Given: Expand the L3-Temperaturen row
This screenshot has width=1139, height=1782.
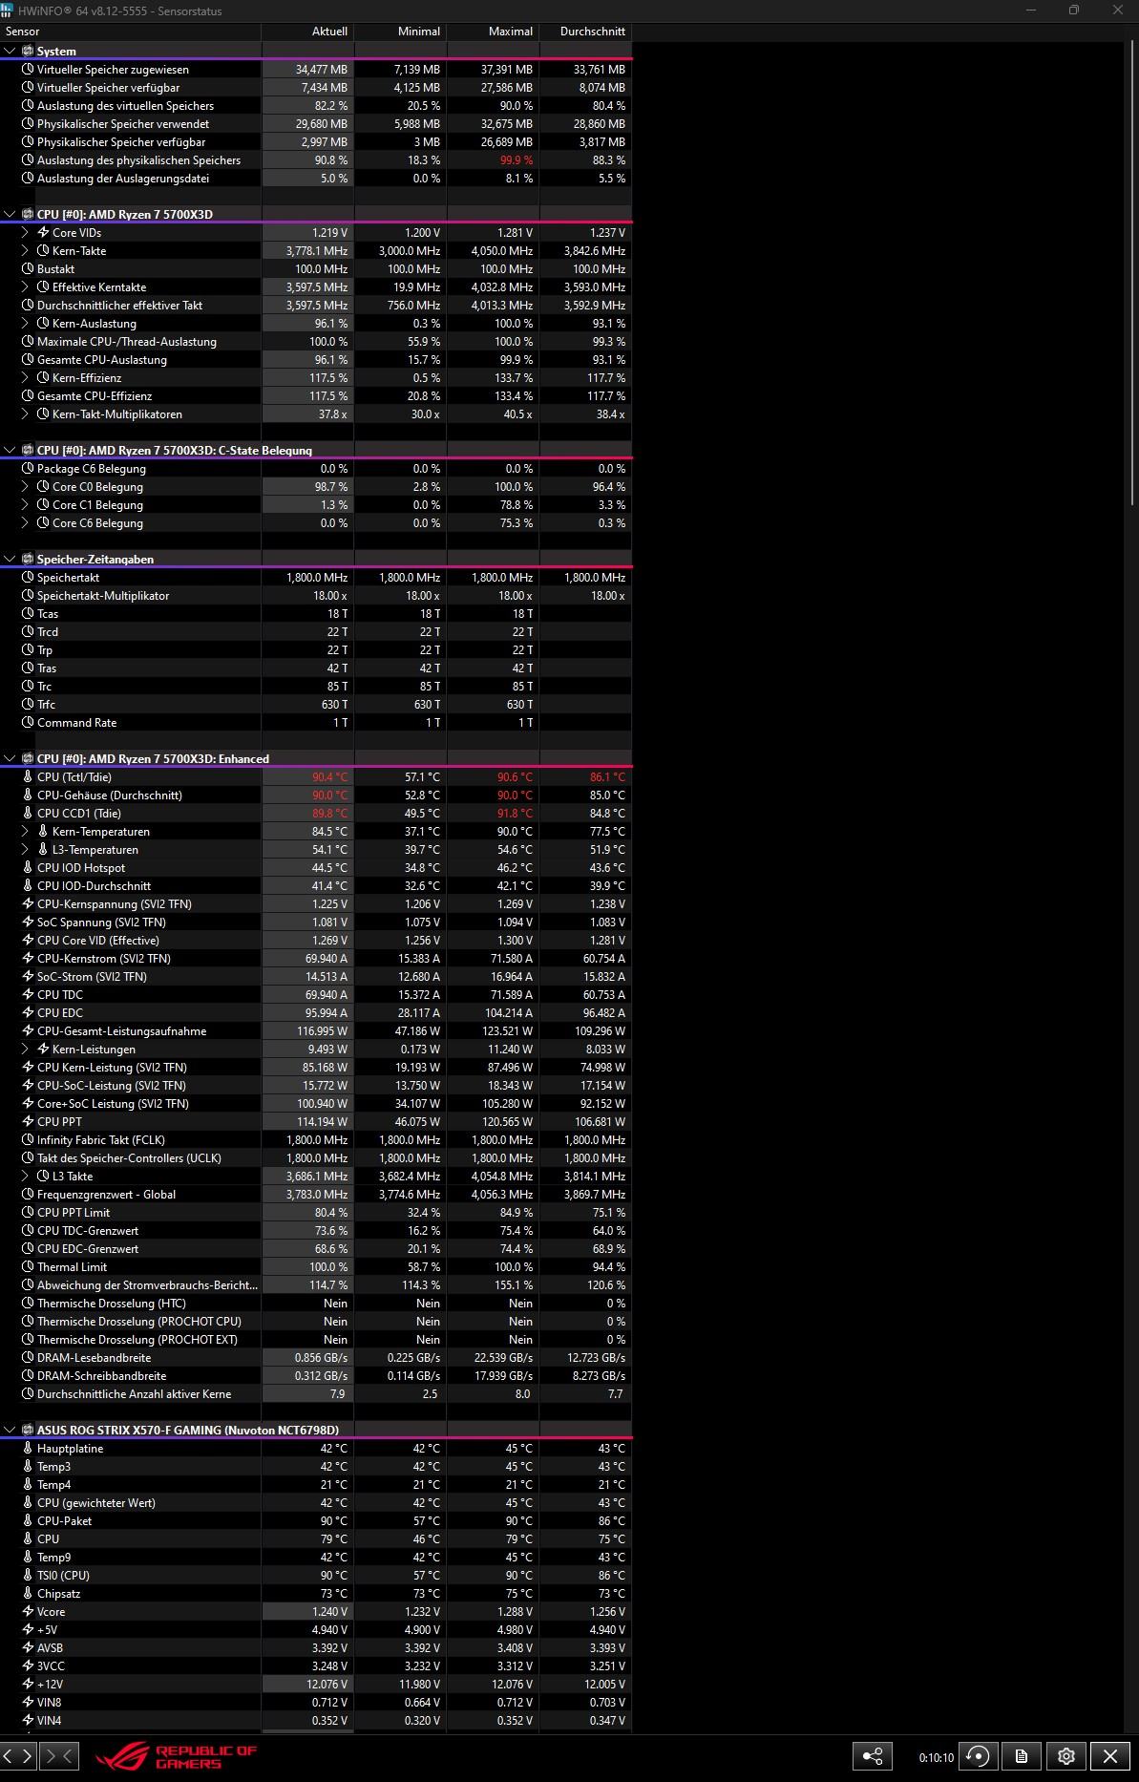Looking at the screenshot, I should [x=25, y=849].
